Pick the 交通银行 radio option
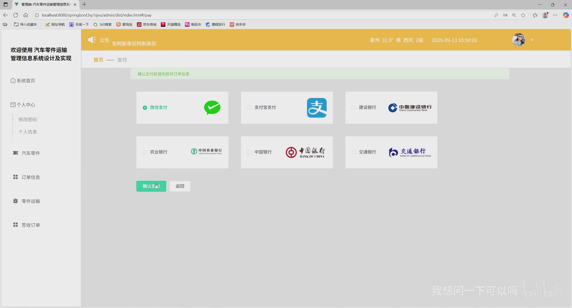This screenshot has height=308, width=572. [x=354, y=152]
